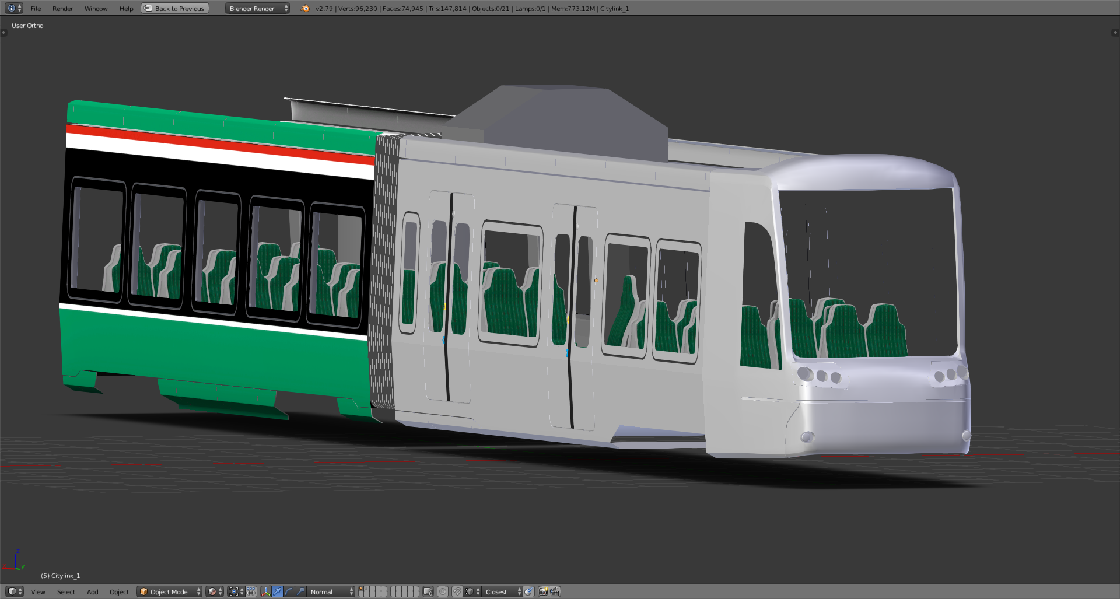
Task: Open the Add menu in viewport header
Action: 92,592
